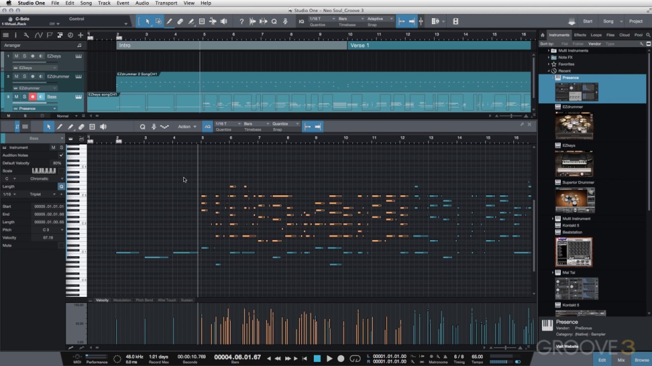This screenshot has width=652, height=366.
Task: Open the Start page button
Action: pos(588,21)
